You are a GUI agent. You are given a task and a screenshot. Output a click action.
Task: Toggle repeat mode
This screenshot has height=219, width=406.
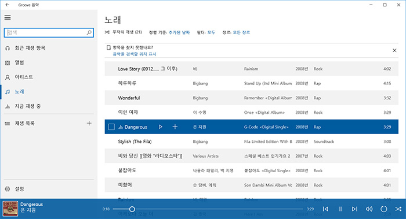pos(383,209)
